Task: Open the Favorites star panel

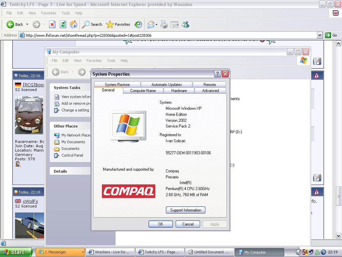Action: [x=118, y=24]
